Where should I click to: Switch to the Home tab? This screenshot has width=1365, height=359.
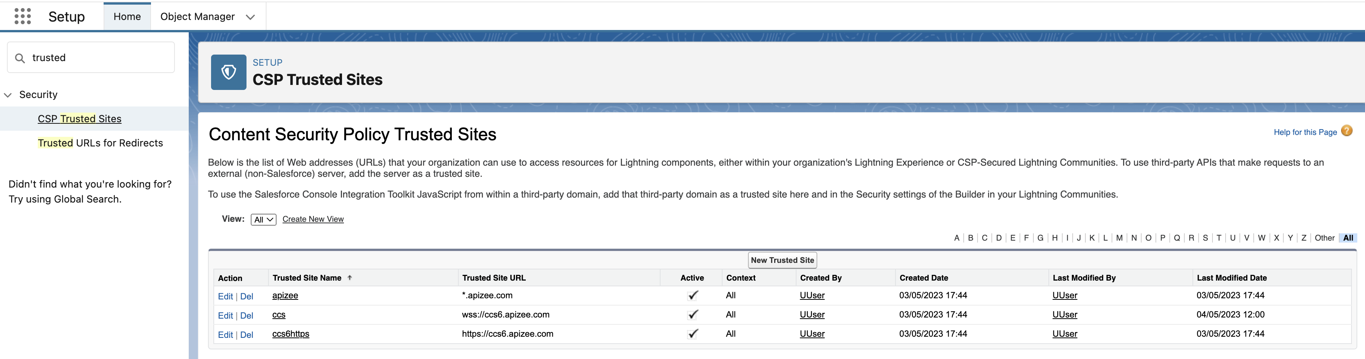click(x=127, y=17)
